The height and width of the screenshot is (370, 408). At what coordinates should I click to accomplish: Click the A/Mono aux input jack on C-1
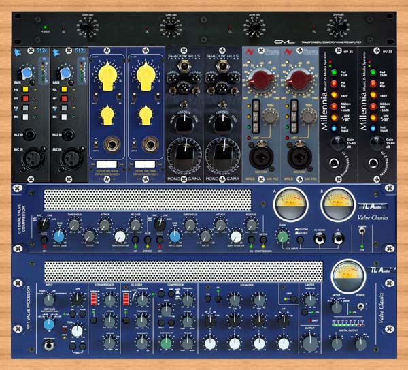click(320, 238)
